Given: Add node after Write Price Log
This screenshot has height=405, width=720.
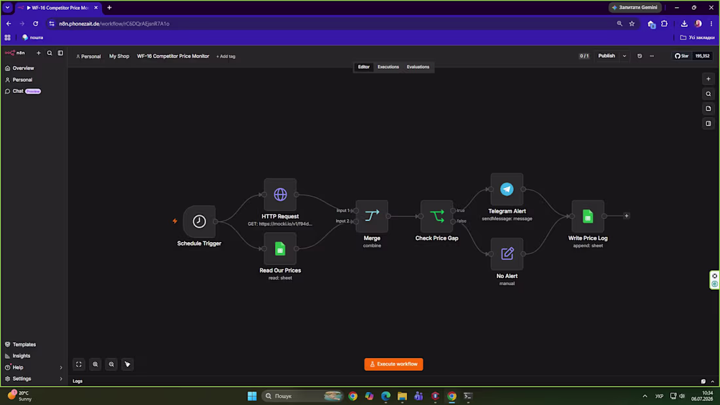Looking at the screenshot, I should click(x=626, y=216).
